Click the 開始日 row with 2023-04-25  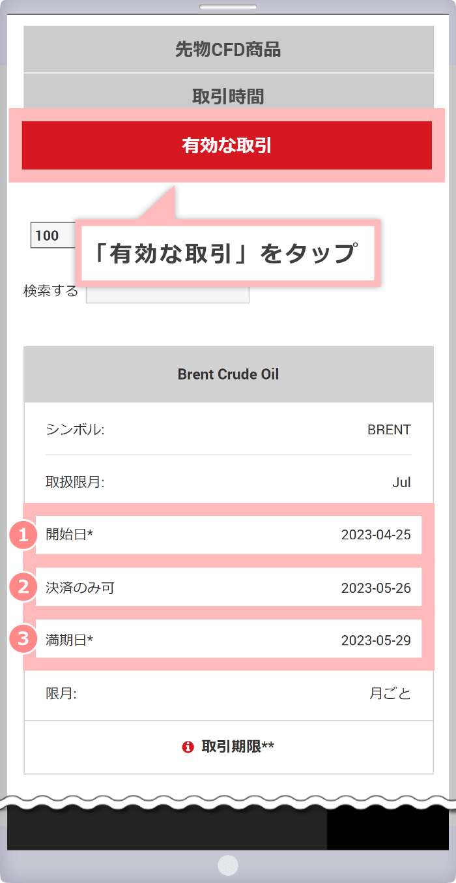228,535
